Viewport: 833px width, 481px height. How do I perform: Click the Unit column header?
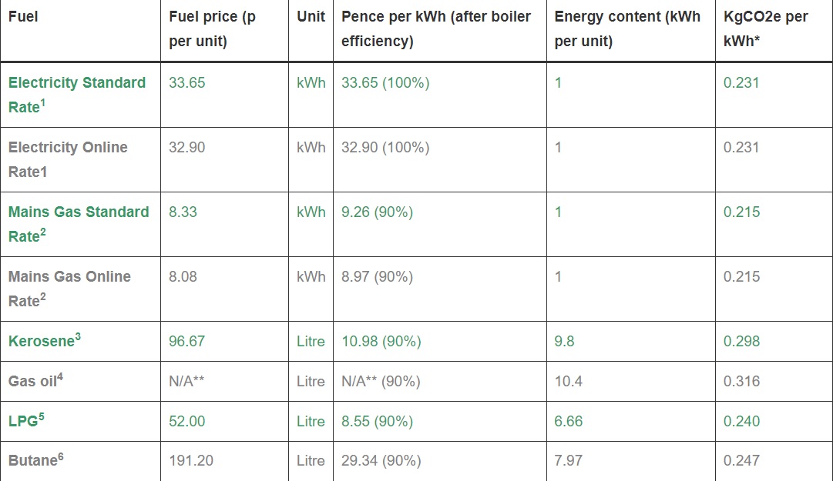(311, 17)
